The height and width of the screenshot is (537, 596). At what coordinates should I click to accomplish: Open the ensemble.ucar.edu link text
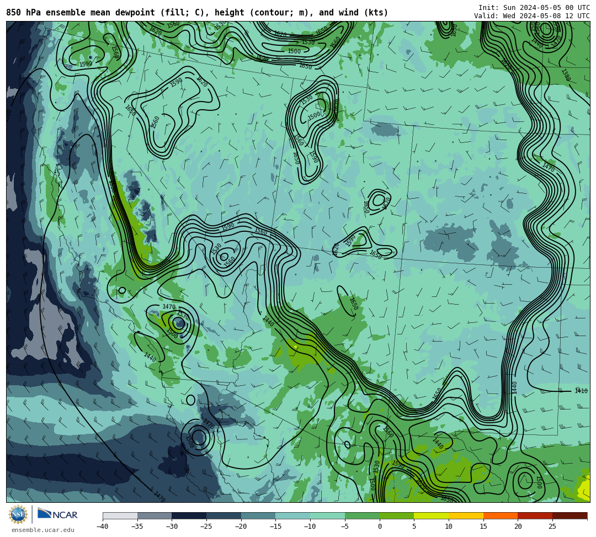click(43, 530)
